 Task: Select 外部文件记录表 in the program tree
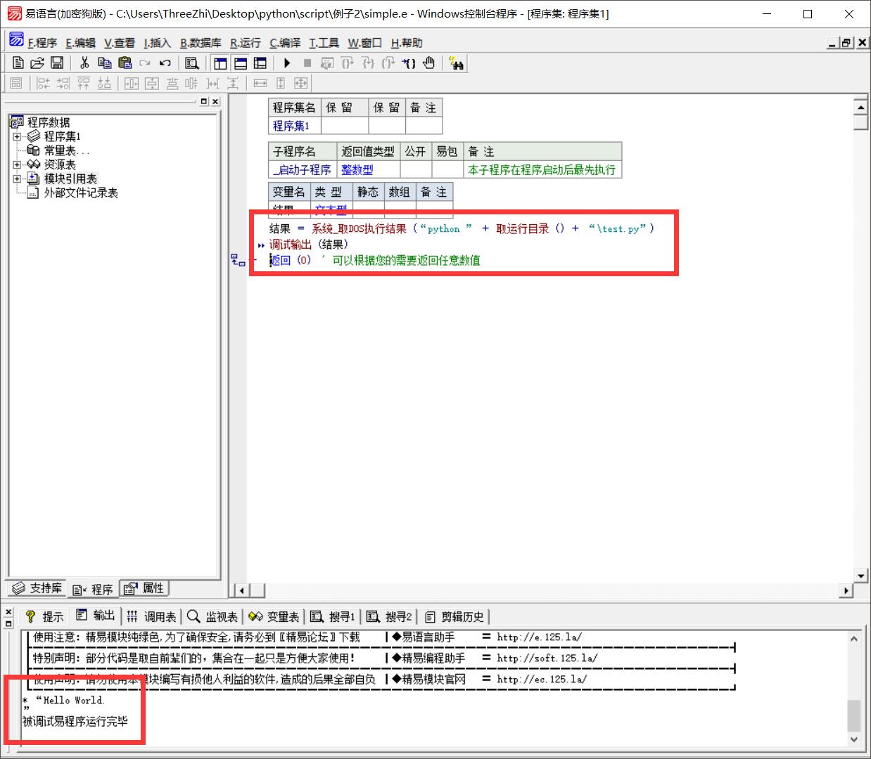[81, 193]
